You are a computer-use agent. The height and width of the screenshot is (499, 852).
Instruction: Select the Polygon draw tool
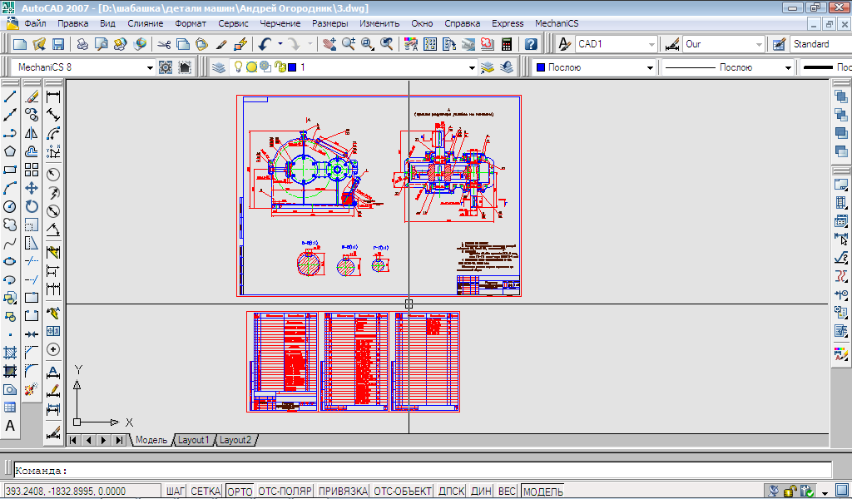pos(10,151)
